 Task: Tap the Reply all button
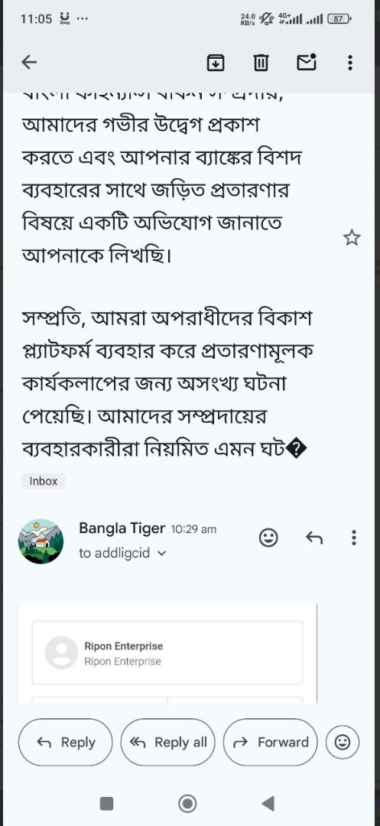(168, 742)
